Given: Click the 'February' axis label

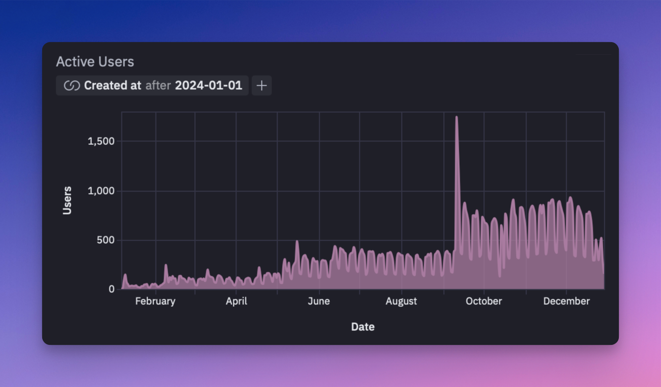Looking at the screenshot, I should pyautogui.click(x=155, y=301).
